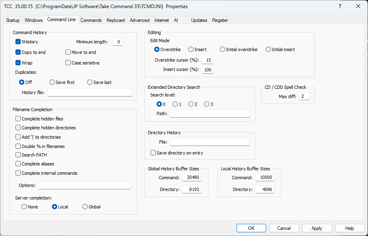Viewport: 368px width, 236px height.
Task: Switch to the Startup tab
Action: (x=13, y=20)
